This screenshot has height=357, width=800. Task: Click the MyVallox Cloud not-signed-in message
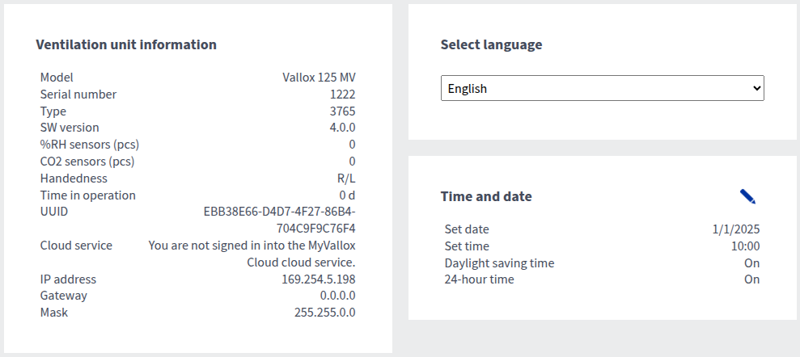pos(252,246)
